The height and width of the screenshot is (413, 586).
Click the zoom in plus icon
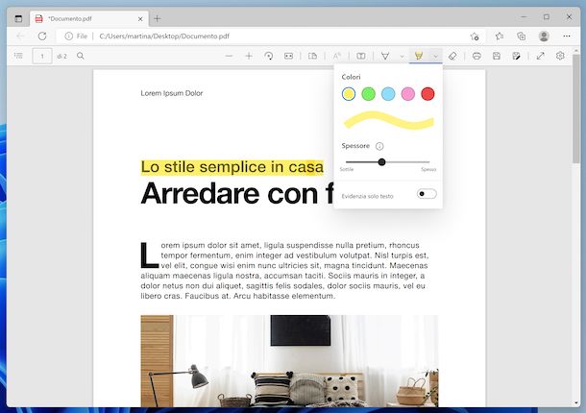[x=249, y=57]
